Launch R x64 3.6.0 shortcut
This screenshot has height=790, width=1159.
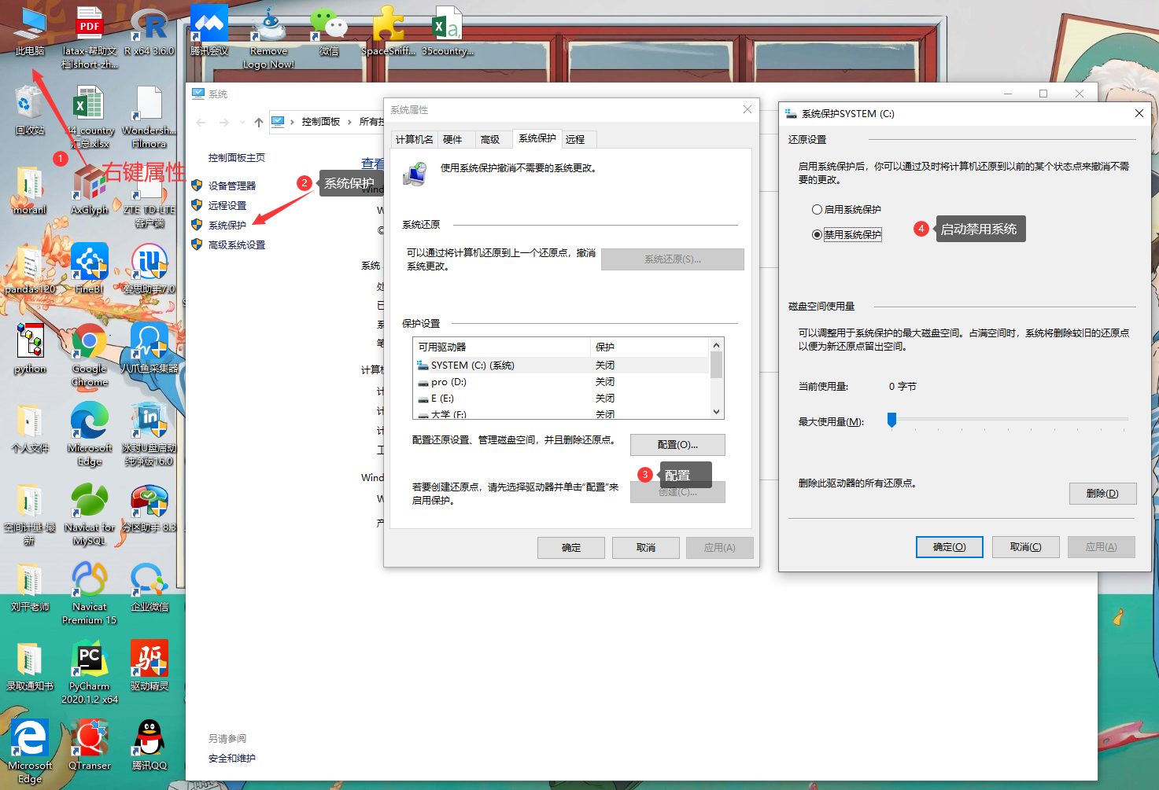pyautogui.click(x=149, y=30)
